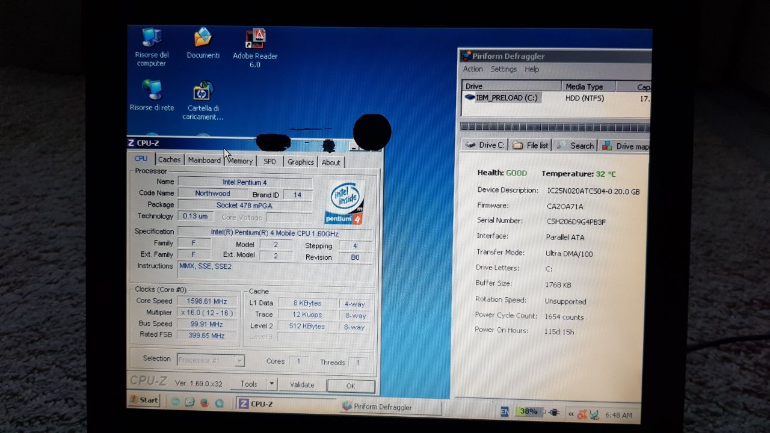Click the GOOD health status text
Image resolution: width=770 pixels, height=433 pixels.
pyautogui.click(x=516, y=173)
